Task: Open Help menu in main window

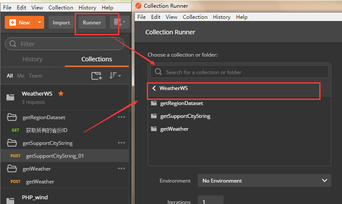Action: point(107,7)
